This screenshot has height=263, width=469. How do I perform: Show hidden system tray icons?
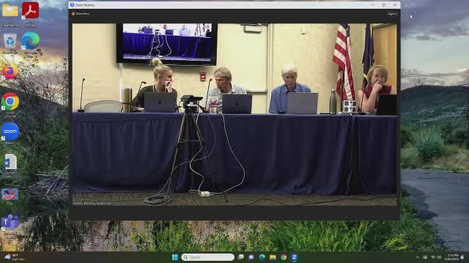pos(418,257)
